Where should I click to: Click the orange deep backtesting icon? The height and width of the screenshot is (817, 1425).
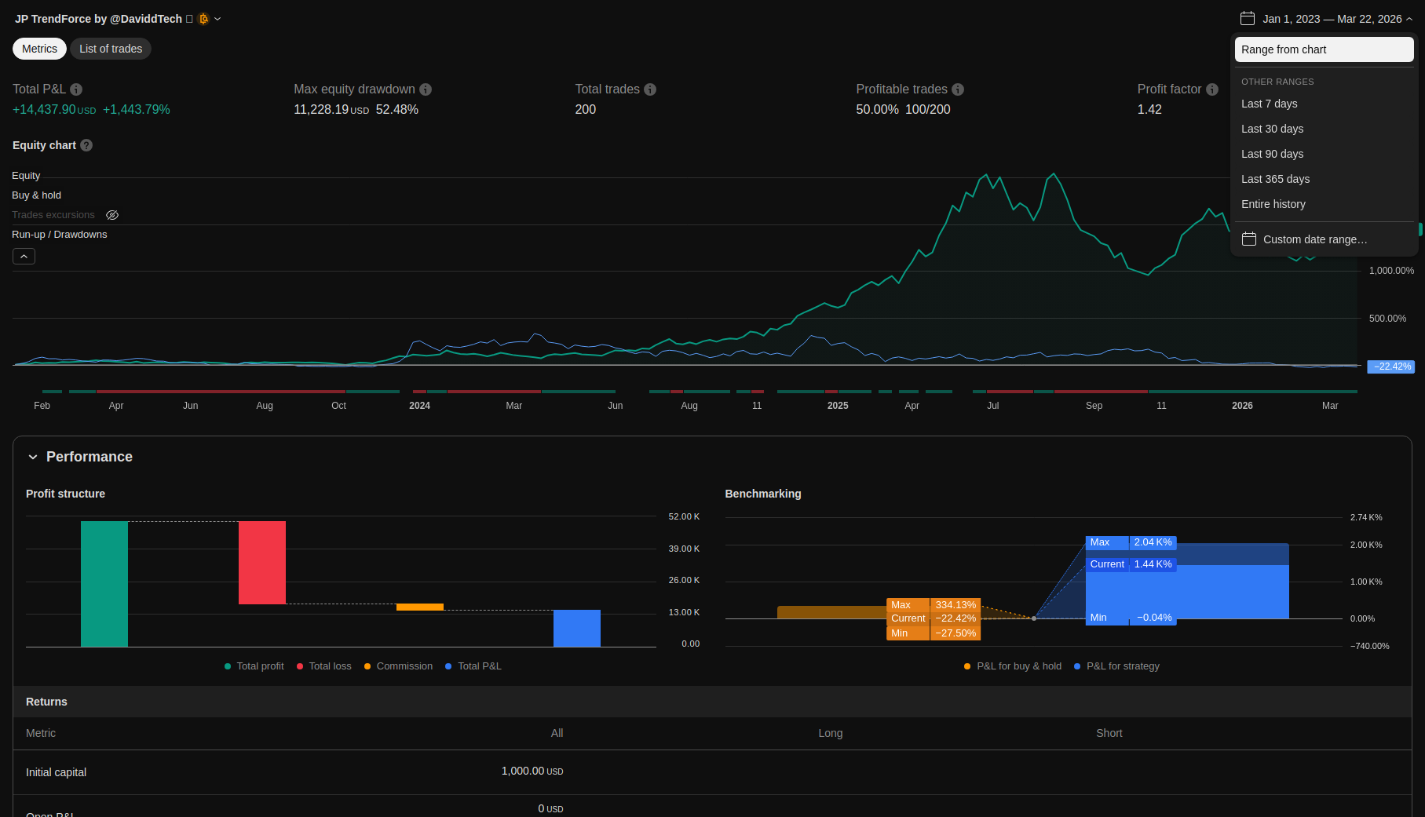[204, 19]
